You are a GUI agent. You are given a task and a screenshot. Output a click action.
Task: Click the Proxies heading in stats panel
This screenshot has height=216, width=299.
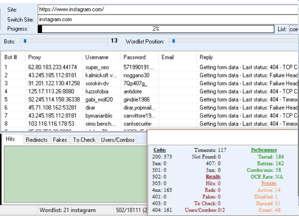pos(269,183)
